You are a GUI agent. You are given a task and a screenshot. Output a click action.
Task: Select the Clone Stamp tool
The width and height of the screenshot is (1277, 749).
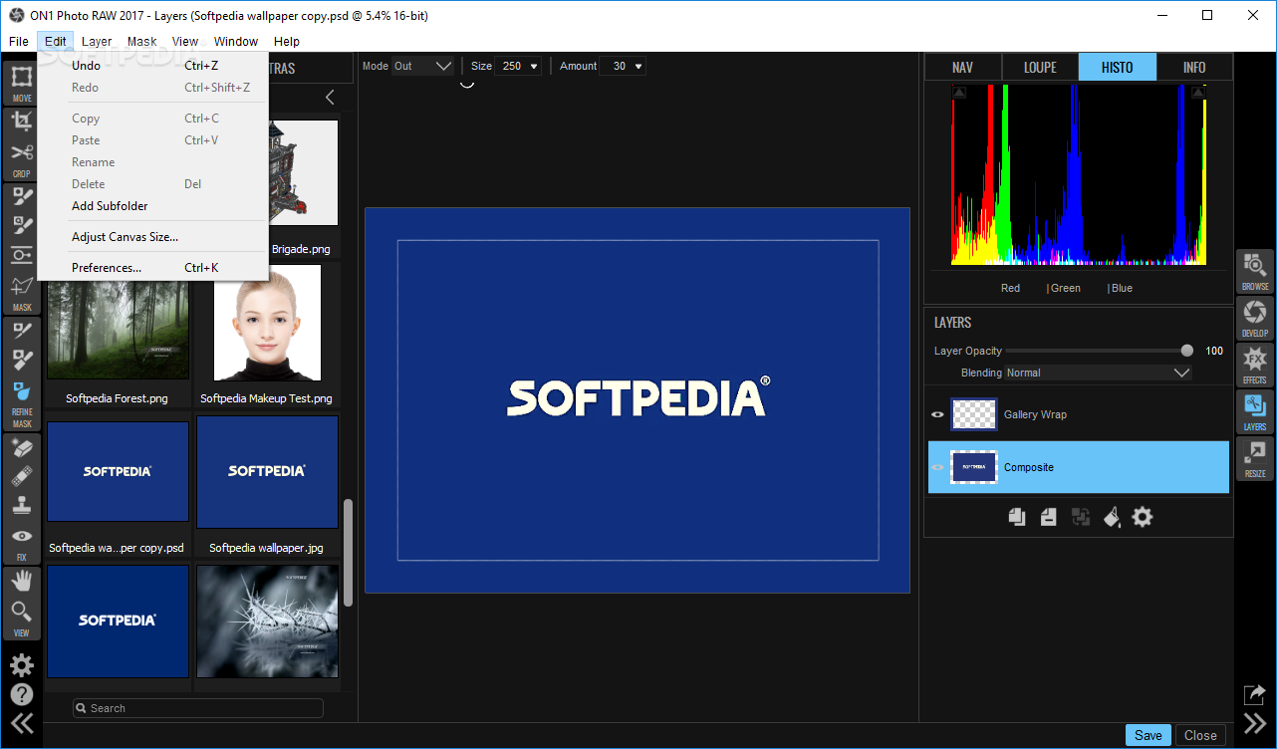[22, 505]
